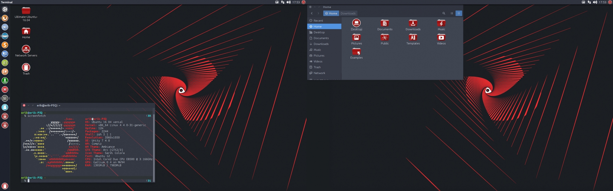Open the red session menu on left panel
Screen dimensions: 613x191
303,2
